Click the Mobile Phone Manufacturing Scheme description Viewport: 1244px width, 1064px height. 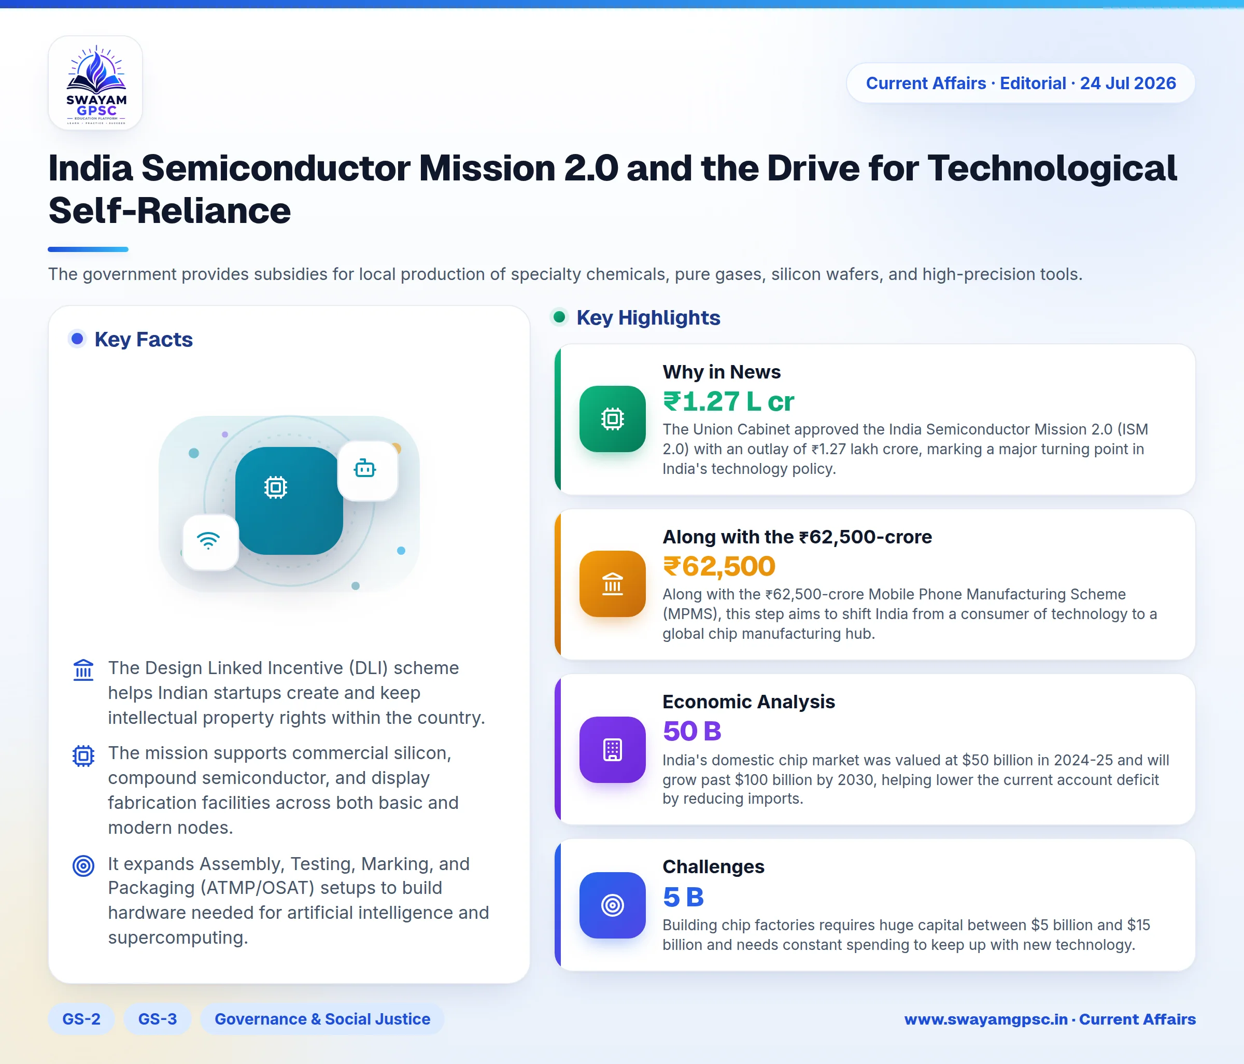point(910,613)
